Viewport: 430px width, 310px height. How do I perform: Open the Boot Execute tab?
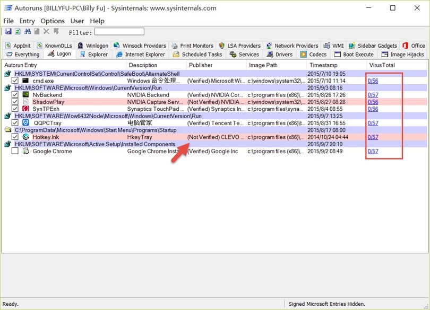(x=354, y=55)
